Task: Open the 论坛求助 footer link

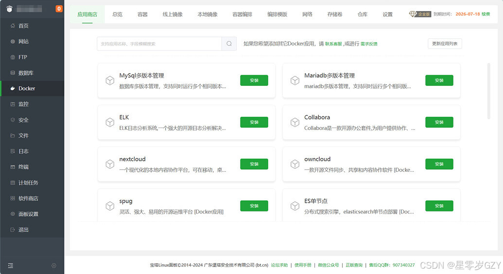Action: point(279,265)
